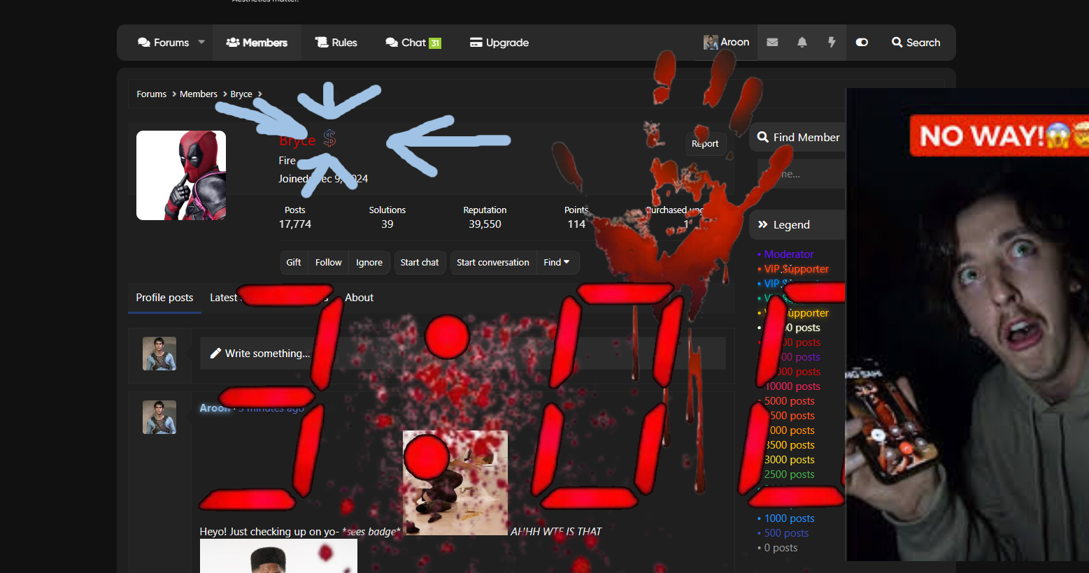Switch to the About tab
The width and height of the screenshot is (1089, 573).
(359, 298)
